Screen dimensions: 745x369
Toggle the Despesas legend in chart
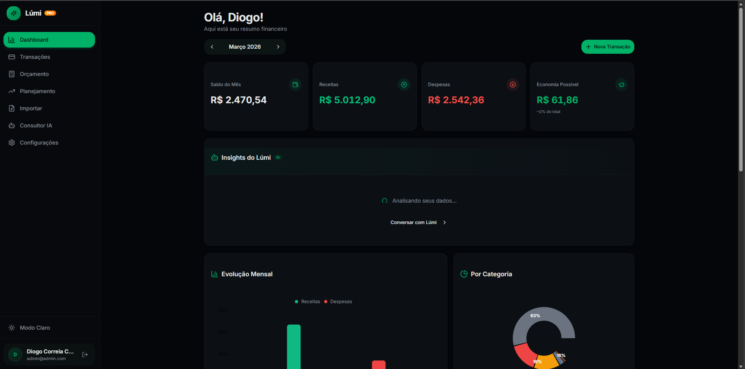tap(338, 302)
